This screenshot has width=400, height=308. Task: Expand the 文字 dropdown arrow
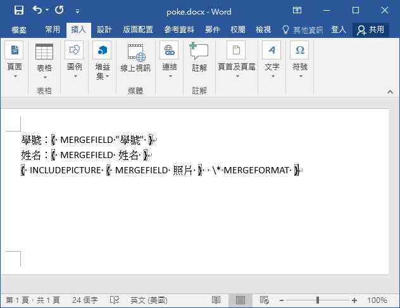pyautogui.click(x=273, y=77)
